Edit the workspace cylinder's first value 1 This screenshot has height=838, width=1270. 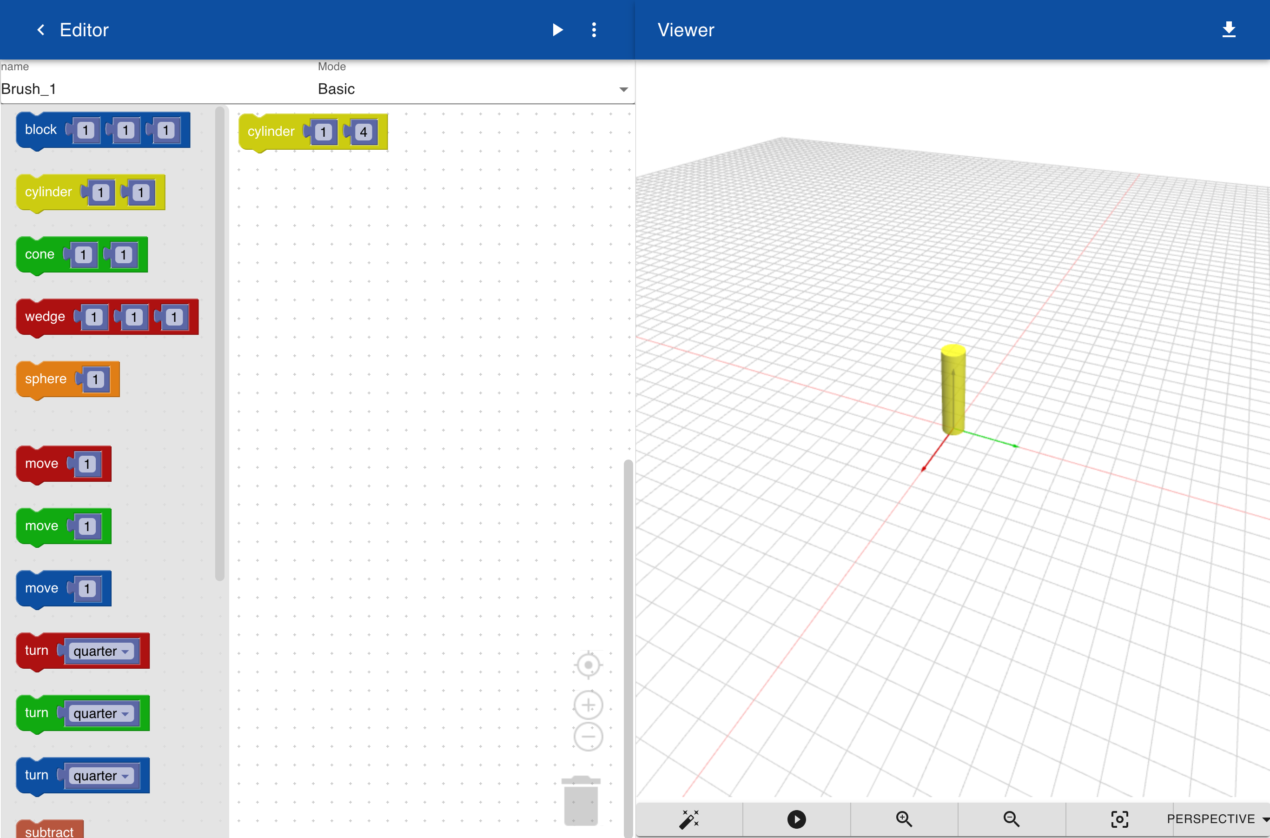point(323,132)
